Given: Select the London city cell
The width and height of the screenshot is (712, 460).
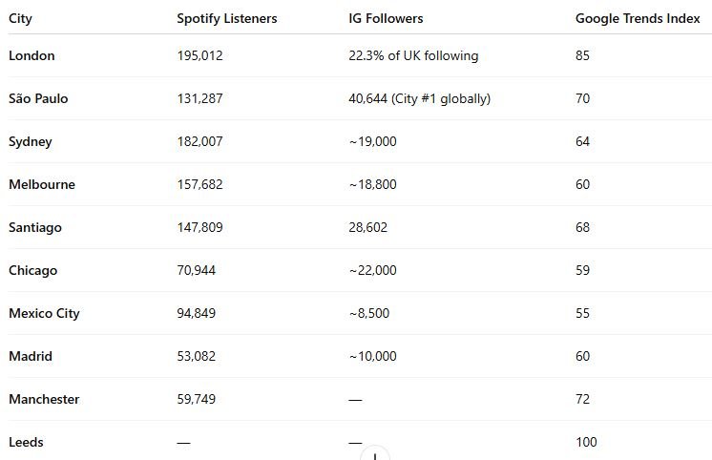Looking at the screenshot, I should tap(31, 55).
